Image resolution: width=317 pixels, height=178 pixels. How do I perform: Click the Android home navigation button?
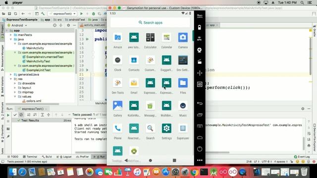coord(150,160)
